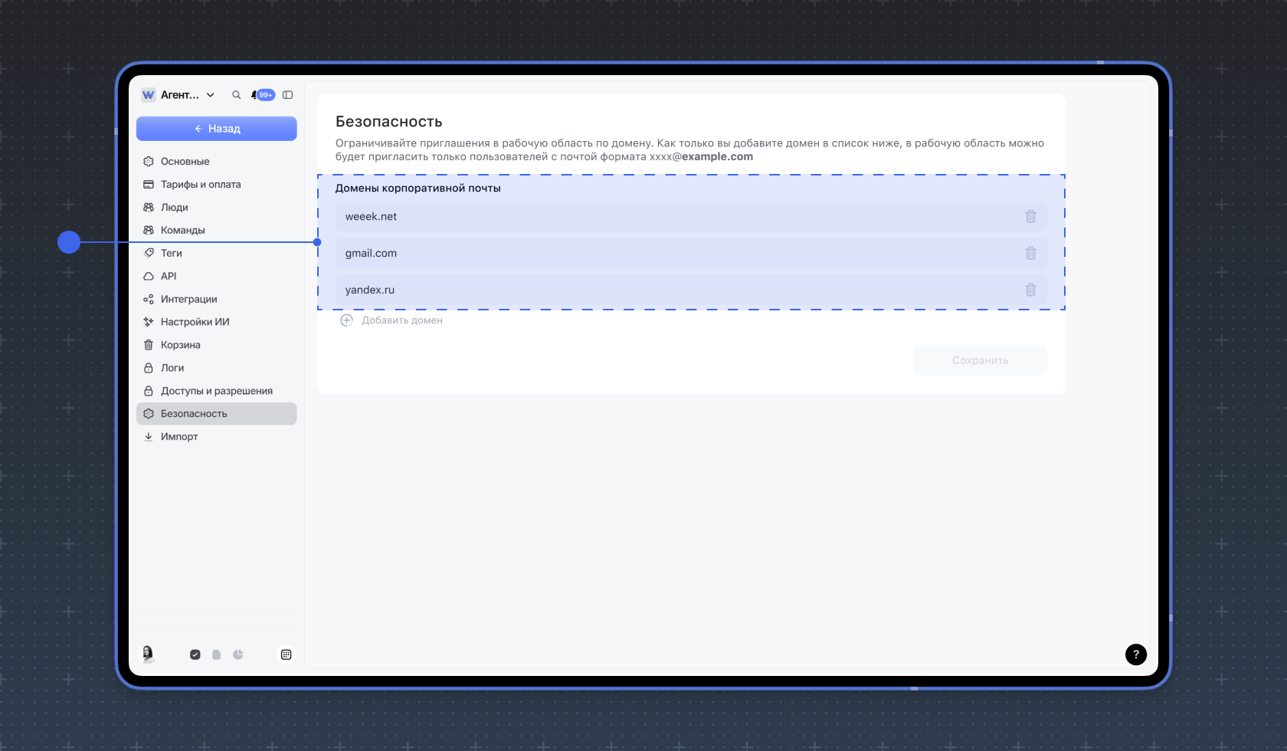Delete the yandex.ru domain entry

coord(1030,290)
